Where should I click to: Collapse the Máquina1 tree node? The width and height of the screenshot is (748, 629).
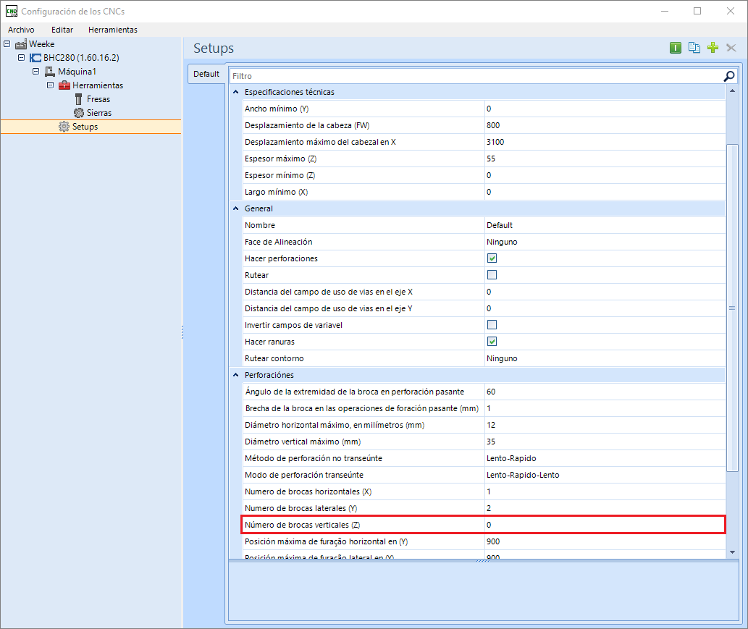coord(35,72)
